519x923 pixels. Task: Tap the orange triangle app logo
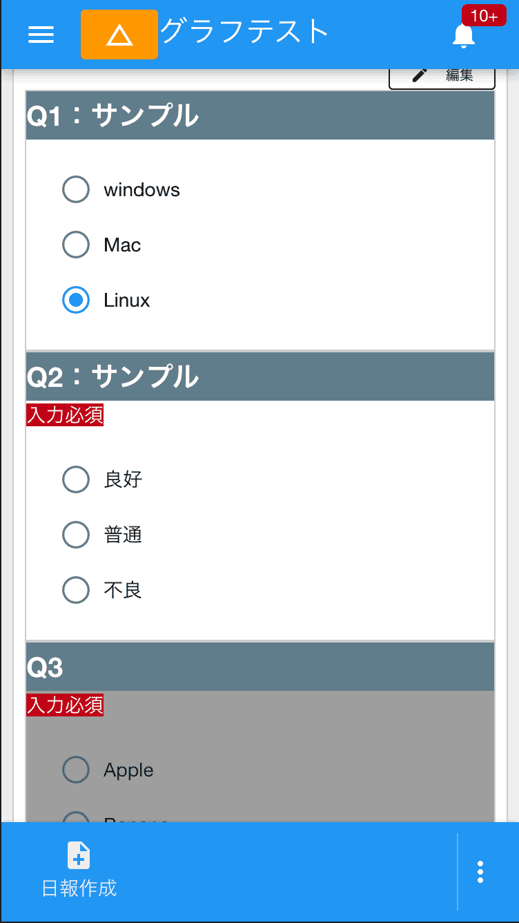point(119,34)
